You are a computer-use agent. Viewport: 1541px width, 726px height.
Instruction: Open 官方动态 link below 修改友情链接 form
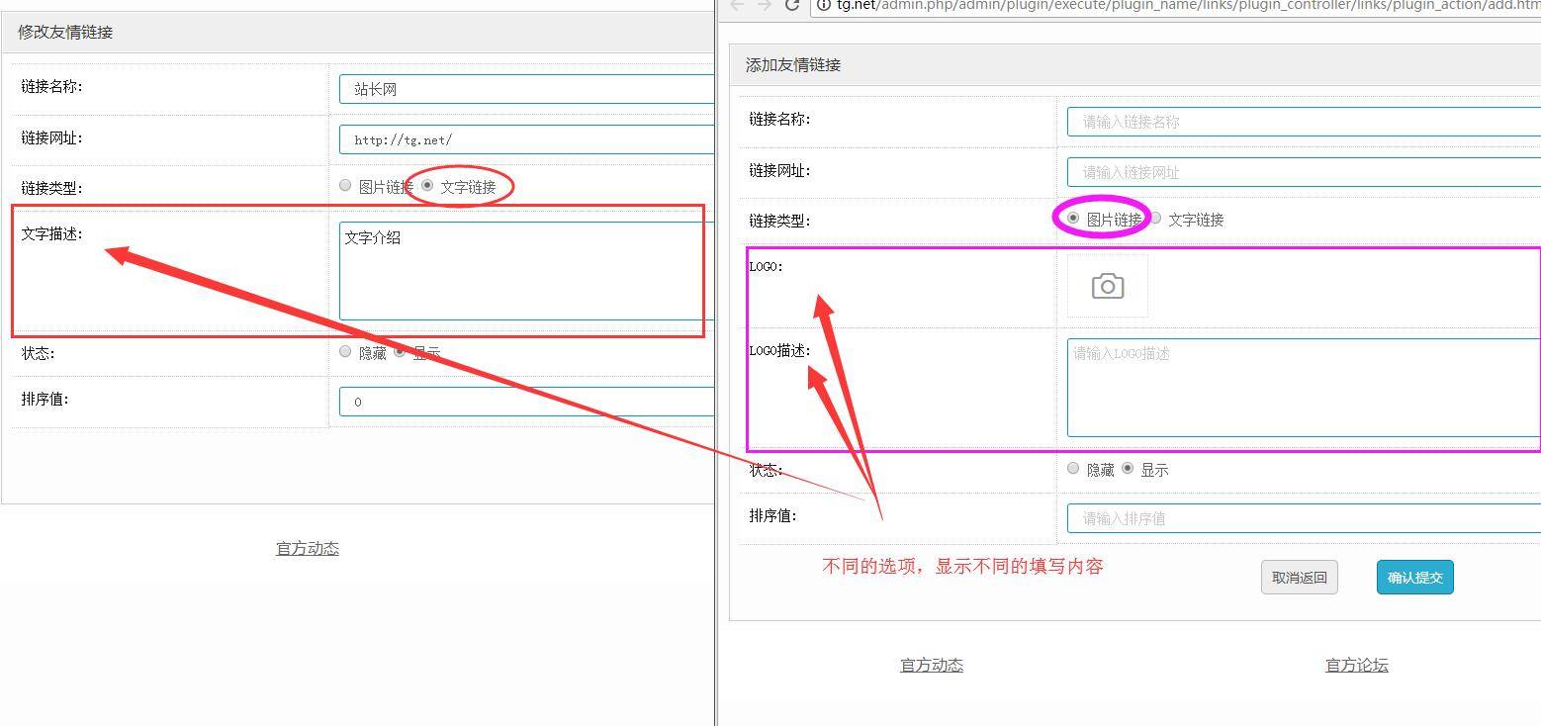pos(307,548)
